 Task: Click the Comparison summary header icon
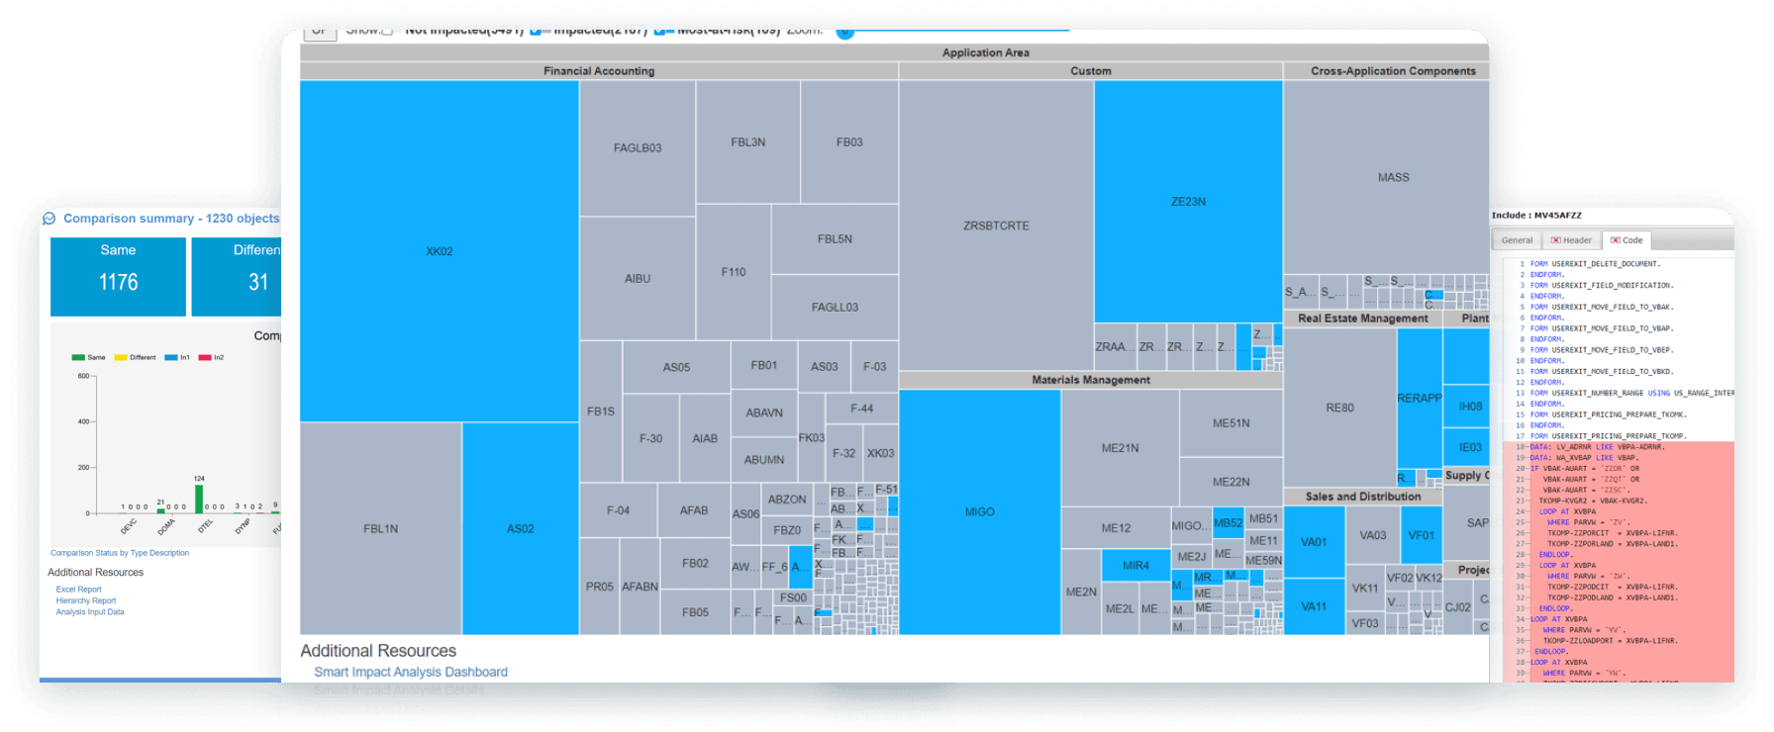tap(49, 219)
